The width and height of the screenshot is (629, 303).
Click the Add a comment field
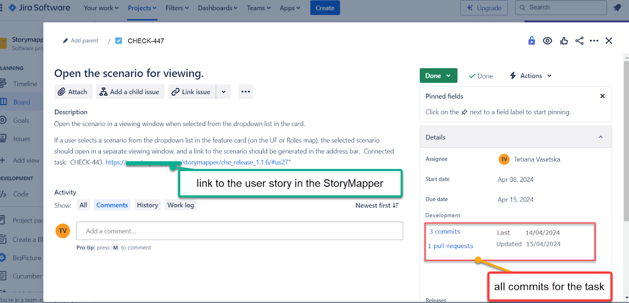(x=240, y=231)
